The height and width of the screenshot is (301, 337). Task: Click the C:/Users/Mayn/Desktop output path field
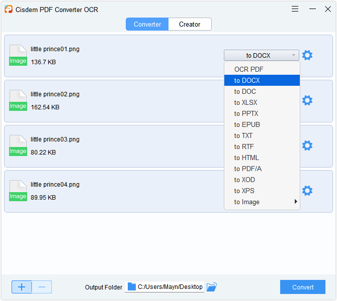164,287
